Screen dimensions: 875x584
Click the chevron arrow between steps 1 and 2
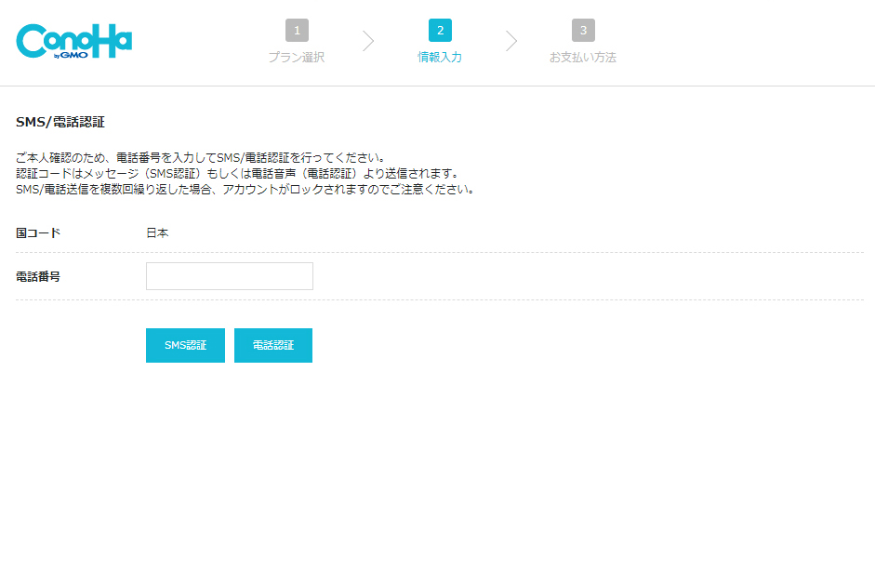point(368,41)
